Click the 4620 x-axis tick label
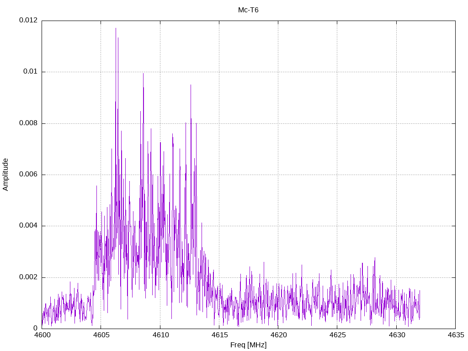468x351 pixels. [278, 335]
